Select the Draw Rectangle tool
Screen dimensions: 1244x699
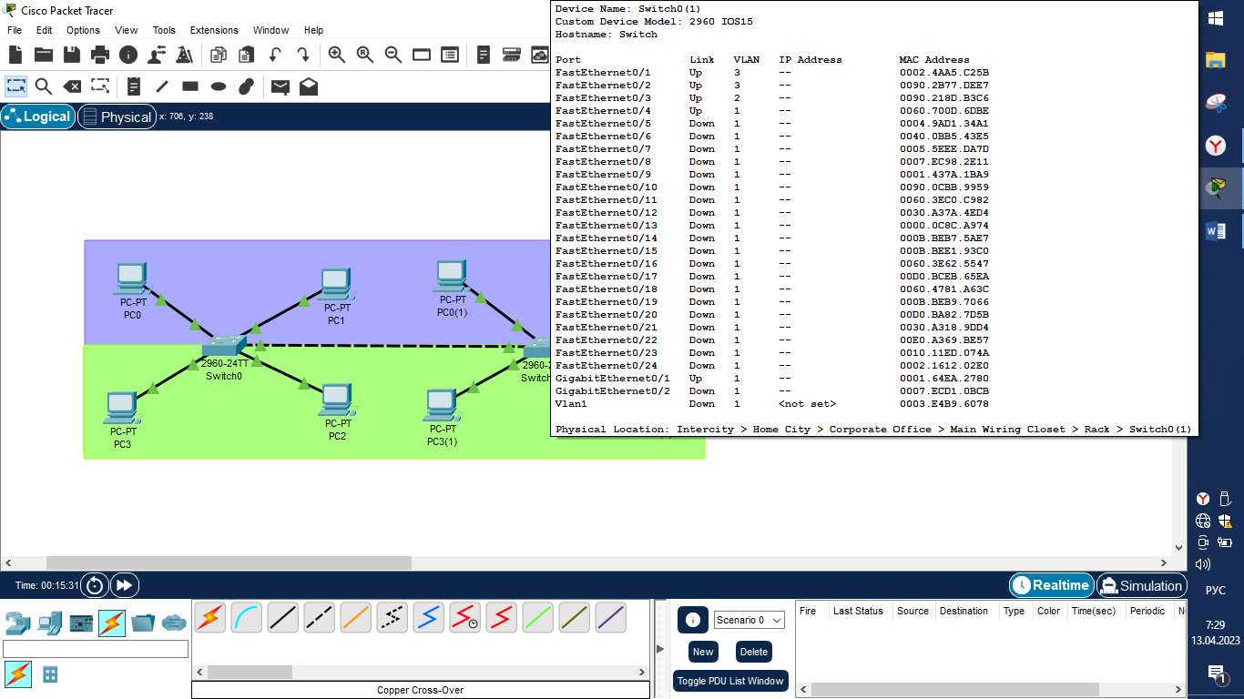tap(190, 86)
